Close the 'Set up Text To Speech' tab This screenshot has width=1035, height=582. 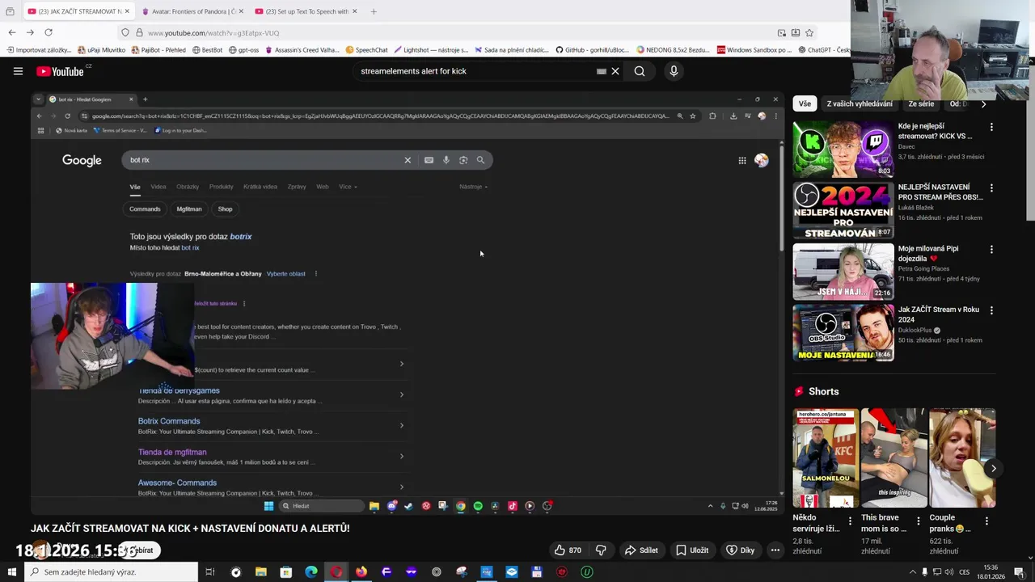click(356, 11)
